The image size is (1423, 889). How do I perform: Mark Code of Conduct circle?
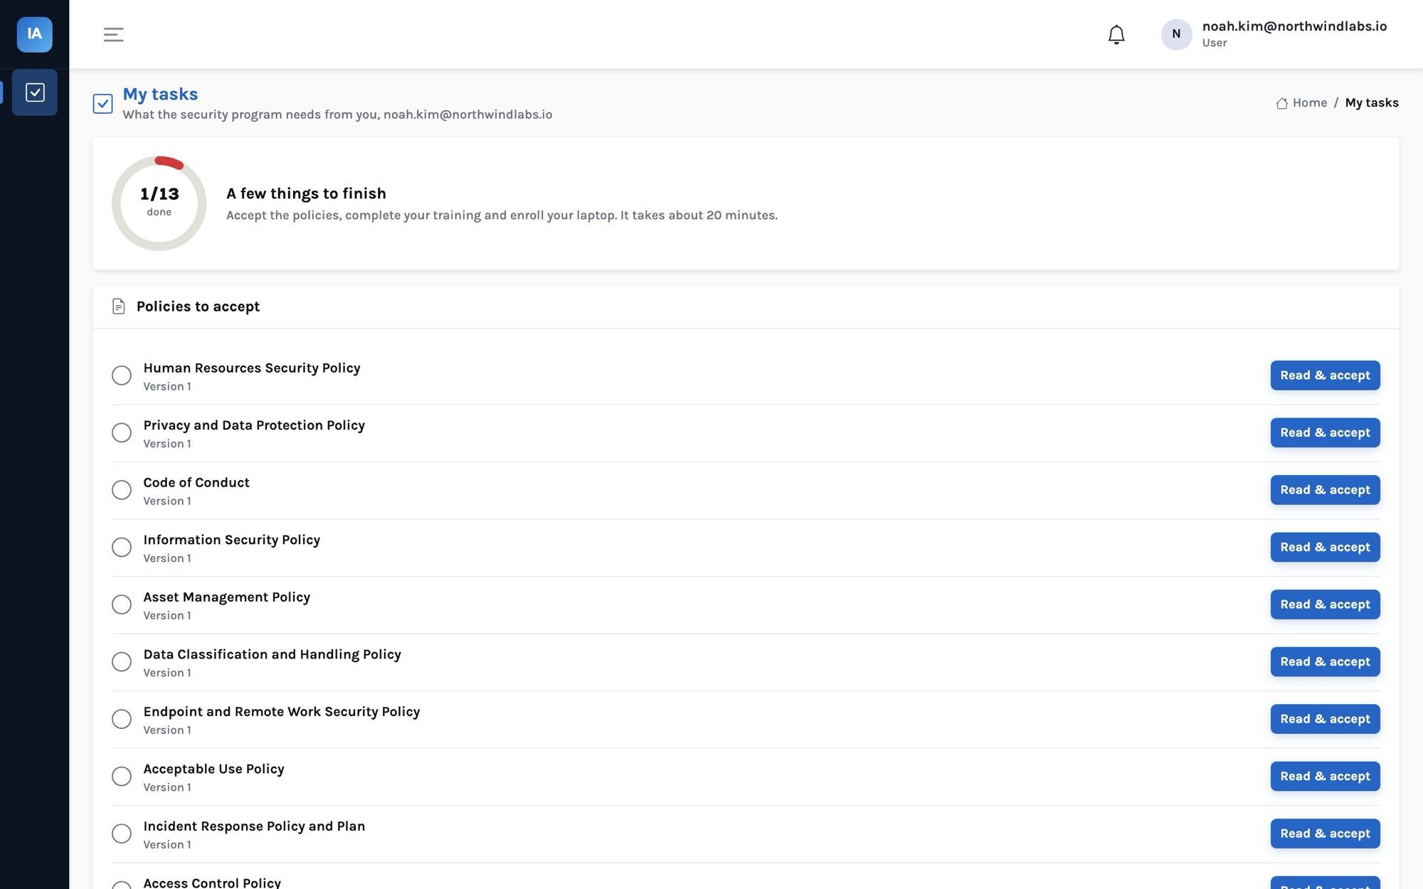pyautogui.click(x=122, y=490)
